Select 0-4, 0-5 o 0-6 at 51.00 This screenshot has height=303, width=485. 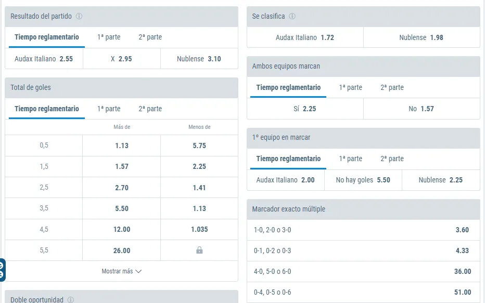pyautogui.click(x=363, y=292)
